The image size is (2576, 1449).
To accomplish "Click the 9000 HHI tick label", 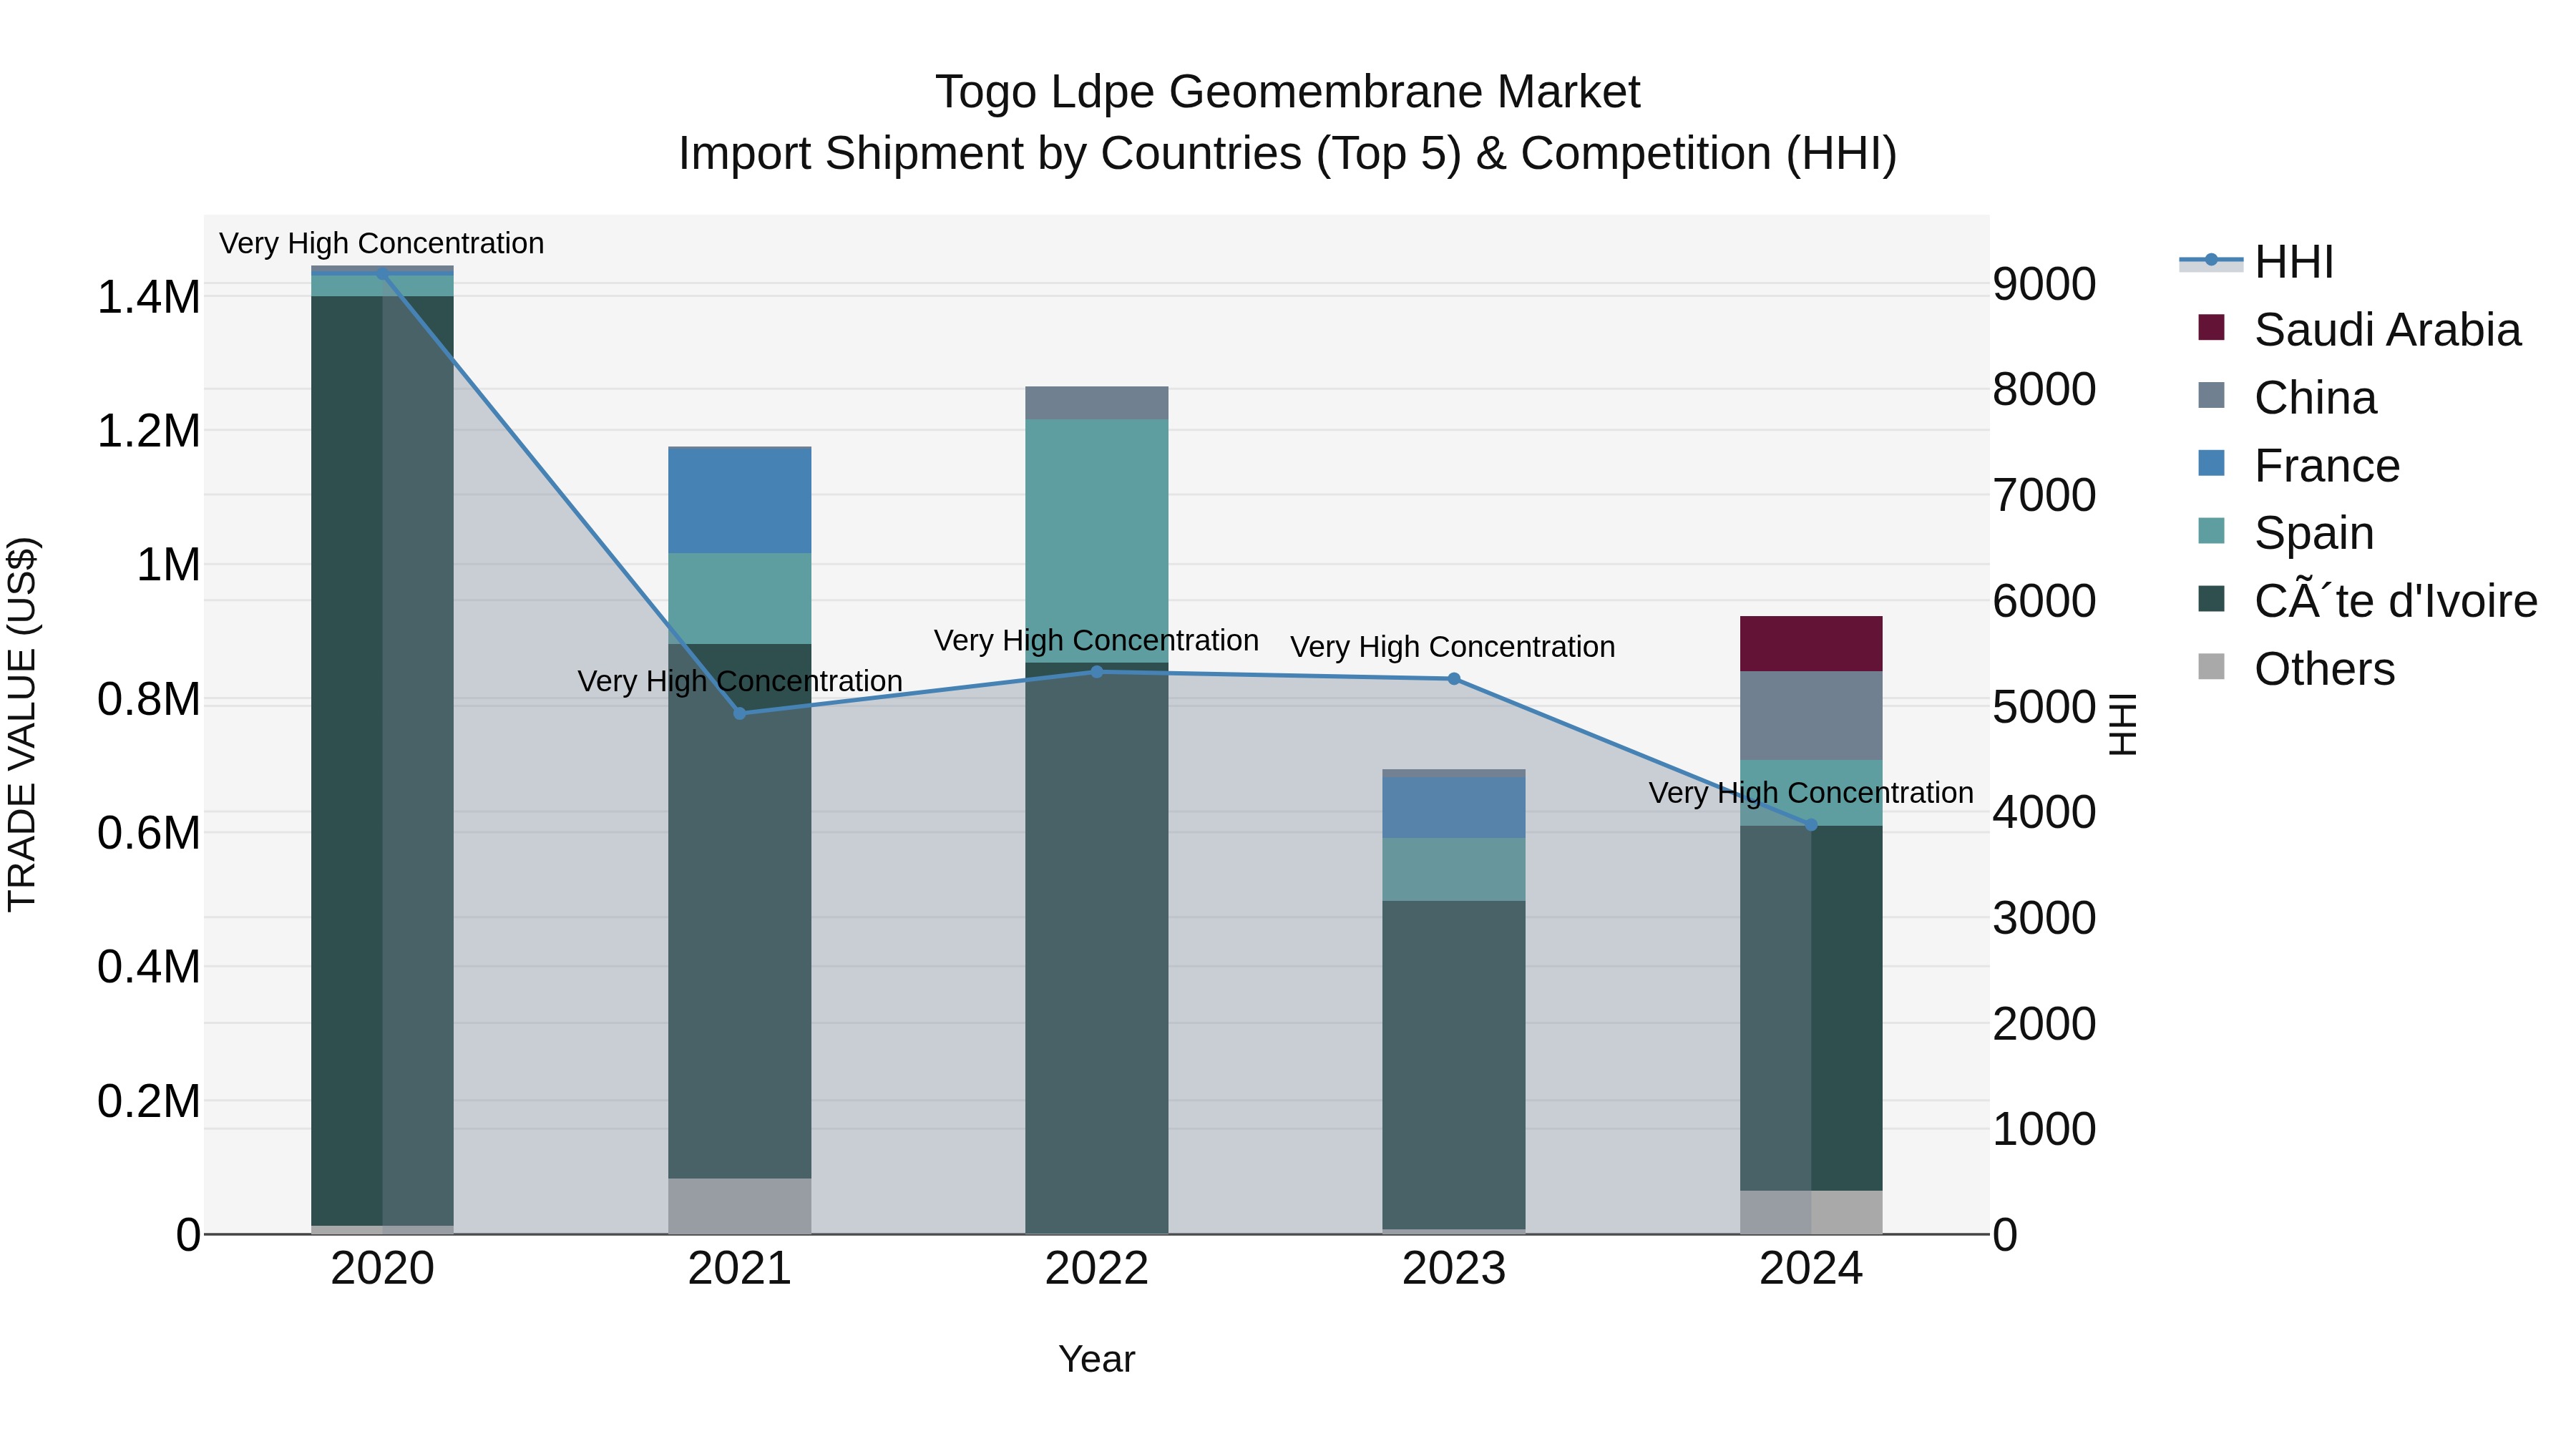I will [x=2045, y=284].
